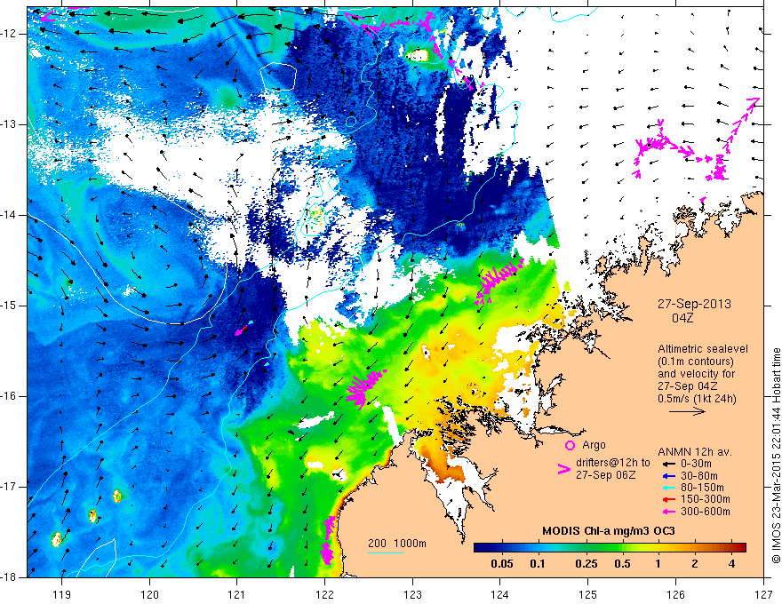Select the cyan 80-150m ANMN arrow
This screenshot has width=782, height=604.
point(668,488)
